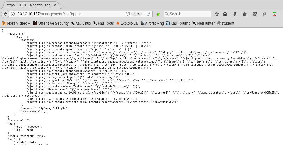Screen dimensions: 283x145
Task: Click the back navigation arrow
Action: coord(5,14)
